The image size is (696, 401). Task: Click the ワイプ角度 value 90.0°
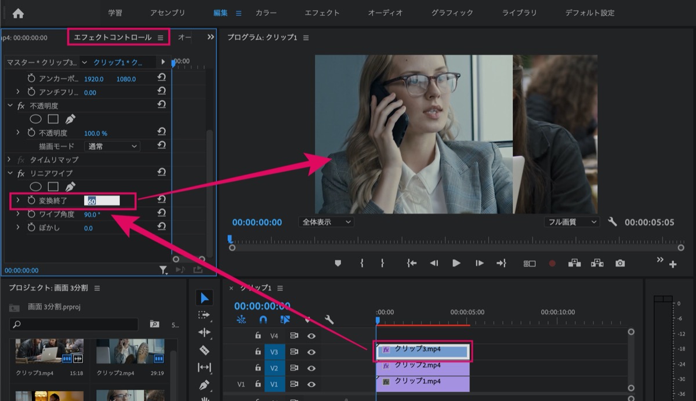pos(92,214)
